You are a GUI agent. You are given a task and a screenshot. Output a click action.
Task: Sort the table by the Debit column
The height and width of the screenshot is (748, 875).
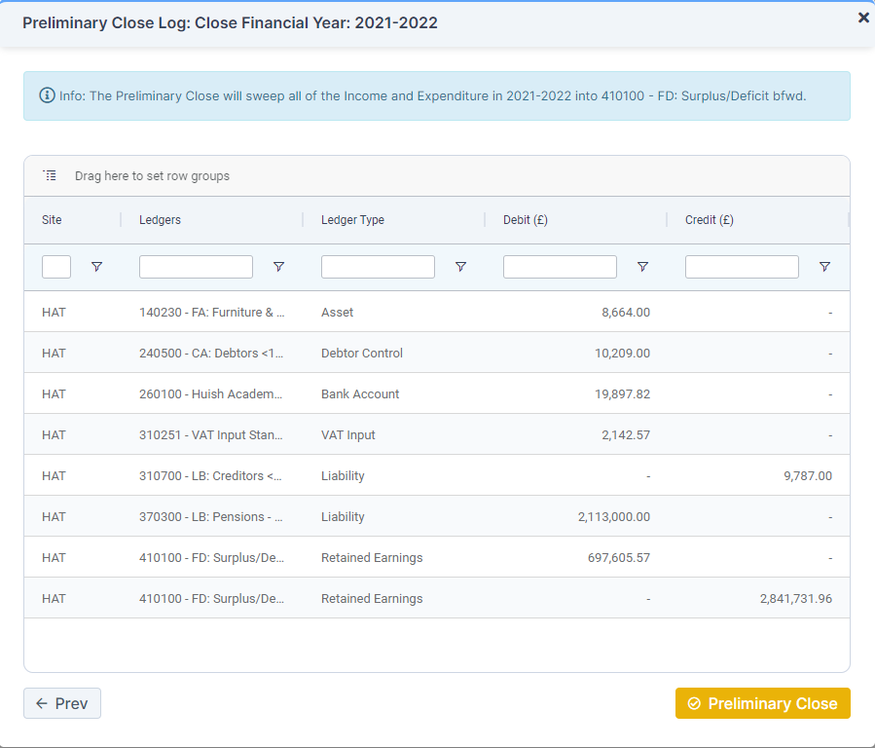[525, 220]
